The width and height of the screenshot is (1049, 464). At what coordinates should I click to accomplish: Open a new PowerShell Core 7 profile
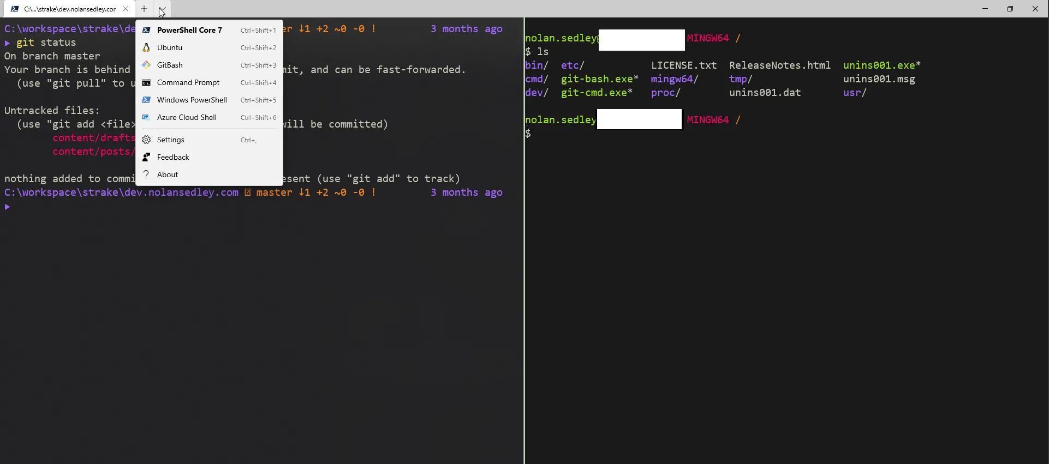[209, 30]
